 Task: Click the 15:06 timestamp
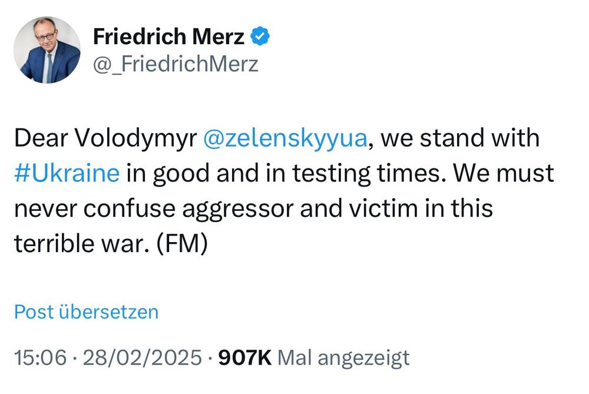point(41,357)
